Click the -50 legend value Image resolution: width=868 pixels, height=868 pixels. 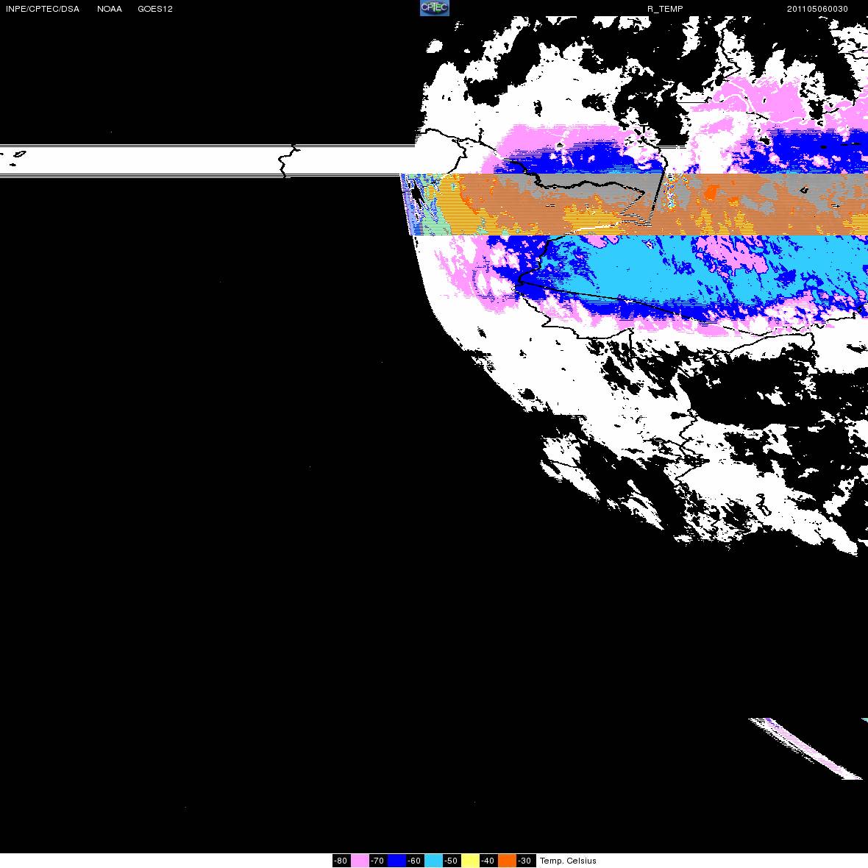coord(451,861)
